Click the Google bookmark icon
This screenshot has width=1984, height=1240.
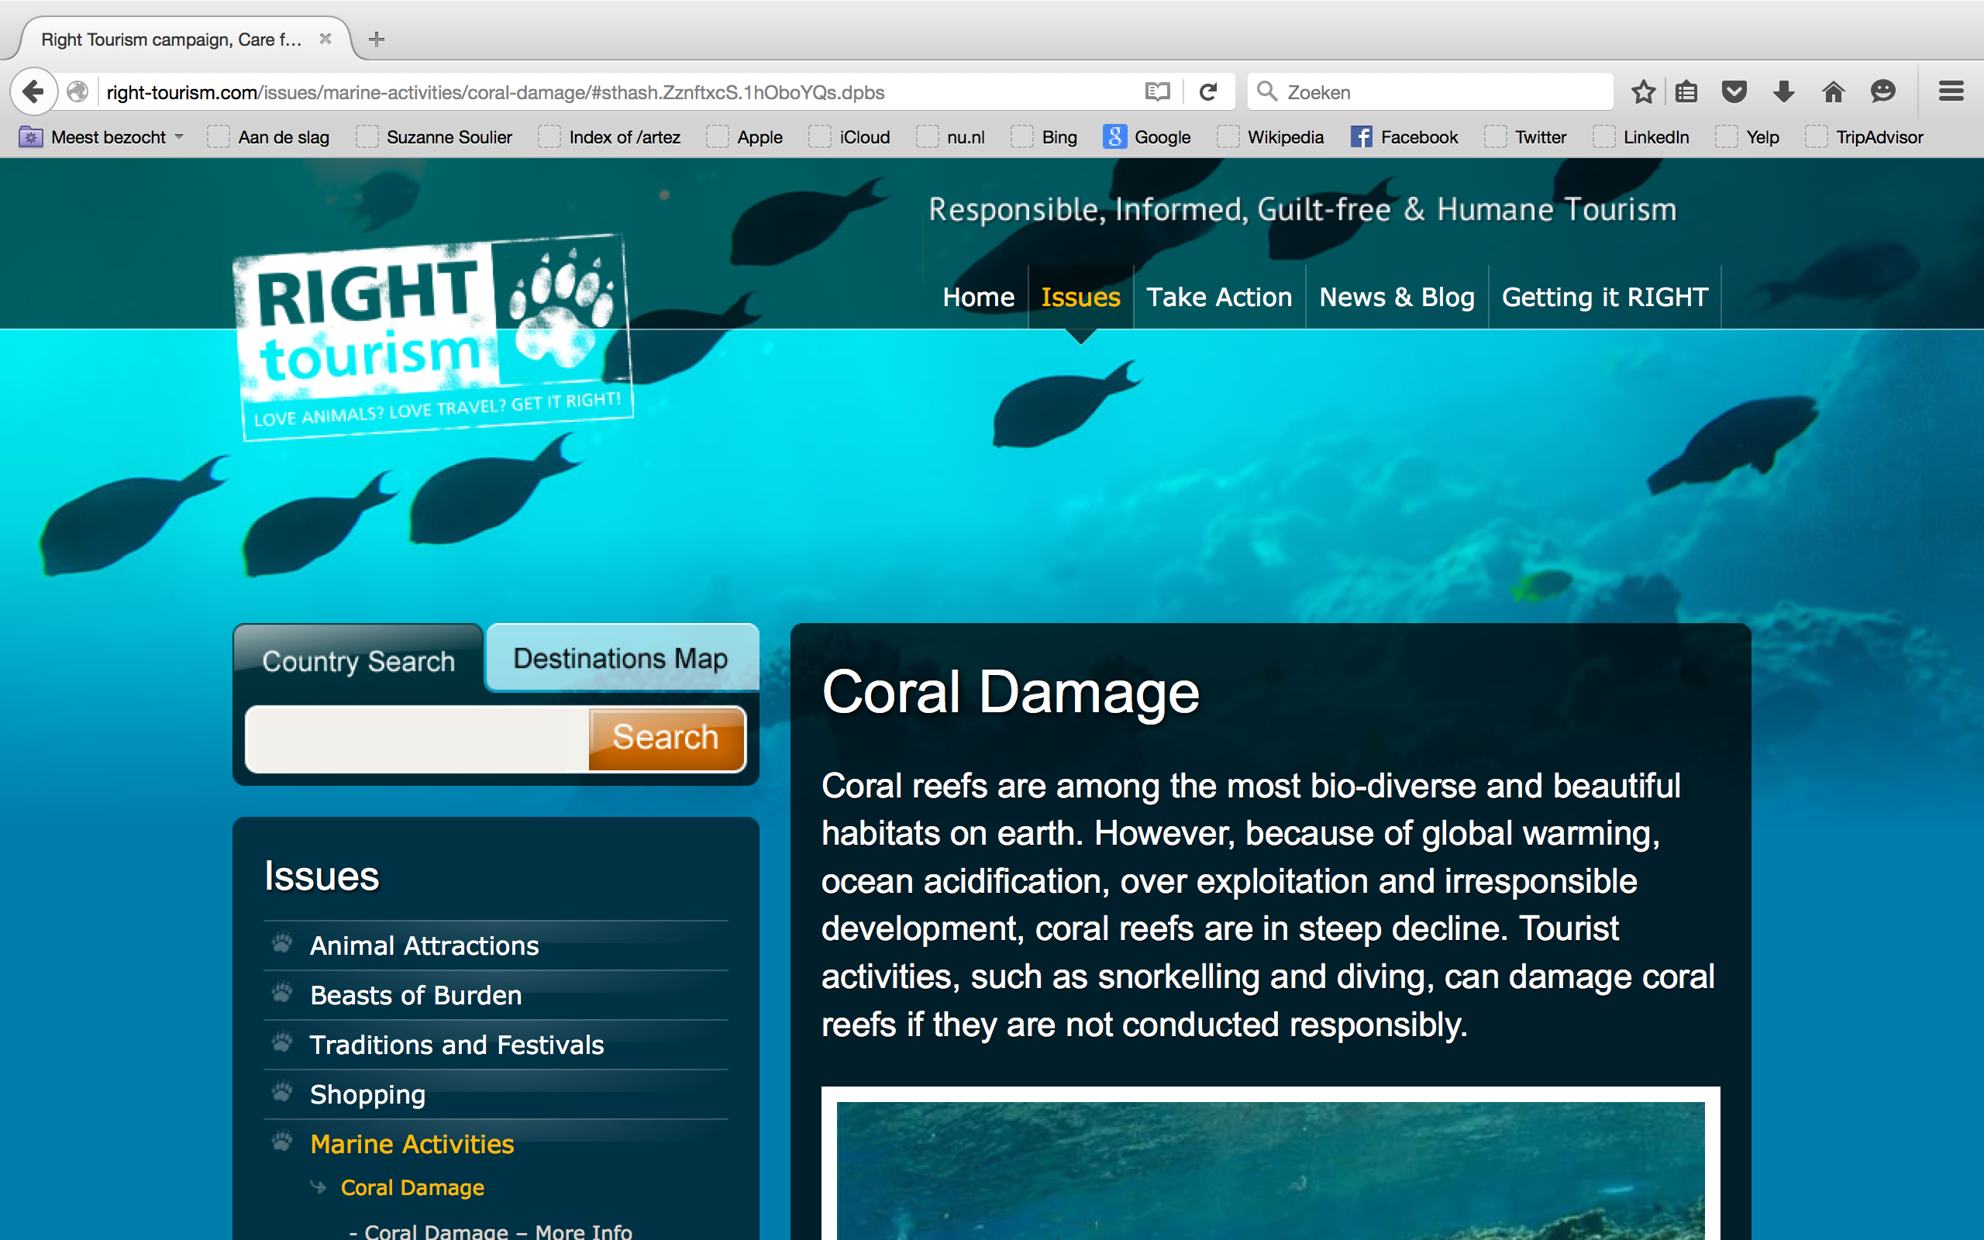tap(1114, 137)
